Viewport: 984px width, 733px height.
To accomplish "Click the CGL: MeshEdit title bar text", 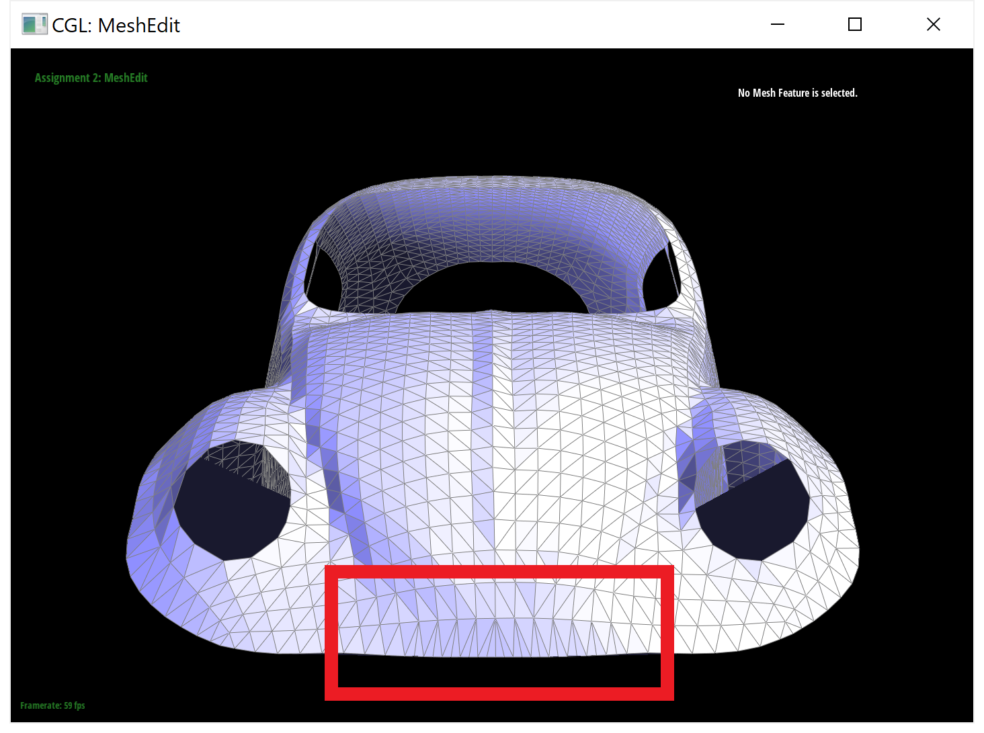I will point(116,26).
